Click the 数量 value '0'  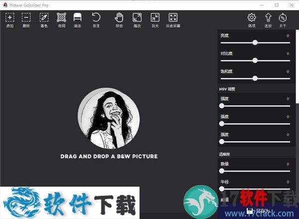288,164
